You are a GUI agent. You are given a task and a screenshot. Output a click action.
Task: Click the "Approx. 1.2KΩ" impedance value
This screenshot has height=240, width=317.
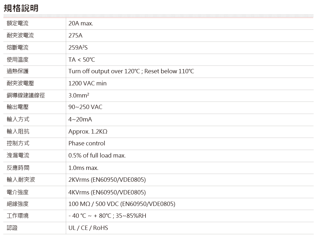(x=88, y=132)
